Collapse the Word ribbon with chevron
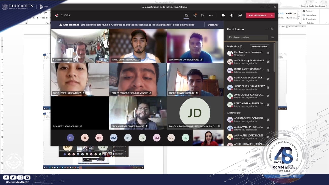 [x=326, y=23]
